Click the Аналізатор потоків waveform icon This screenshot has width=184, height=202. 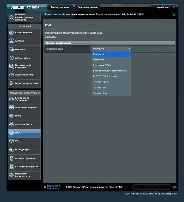(x=11, y=83)
